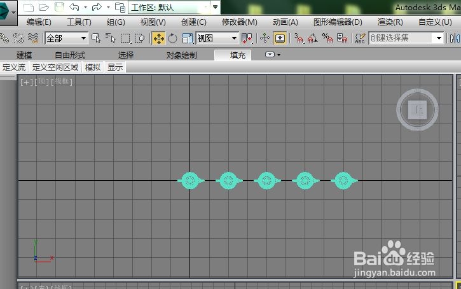Open the 动画(A) menu

click(x=286, y=22)
